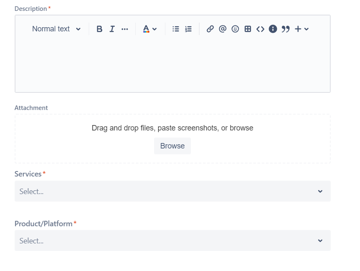360x271 pixels.
Task: Click the Product/Platform field label
Action: click(x=44, y=223)
